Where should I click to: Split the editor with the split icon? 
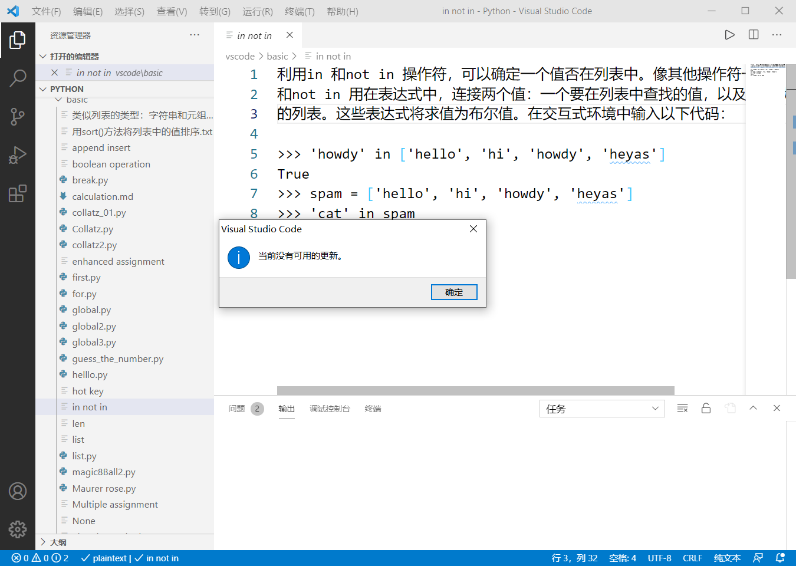(753, 35)
